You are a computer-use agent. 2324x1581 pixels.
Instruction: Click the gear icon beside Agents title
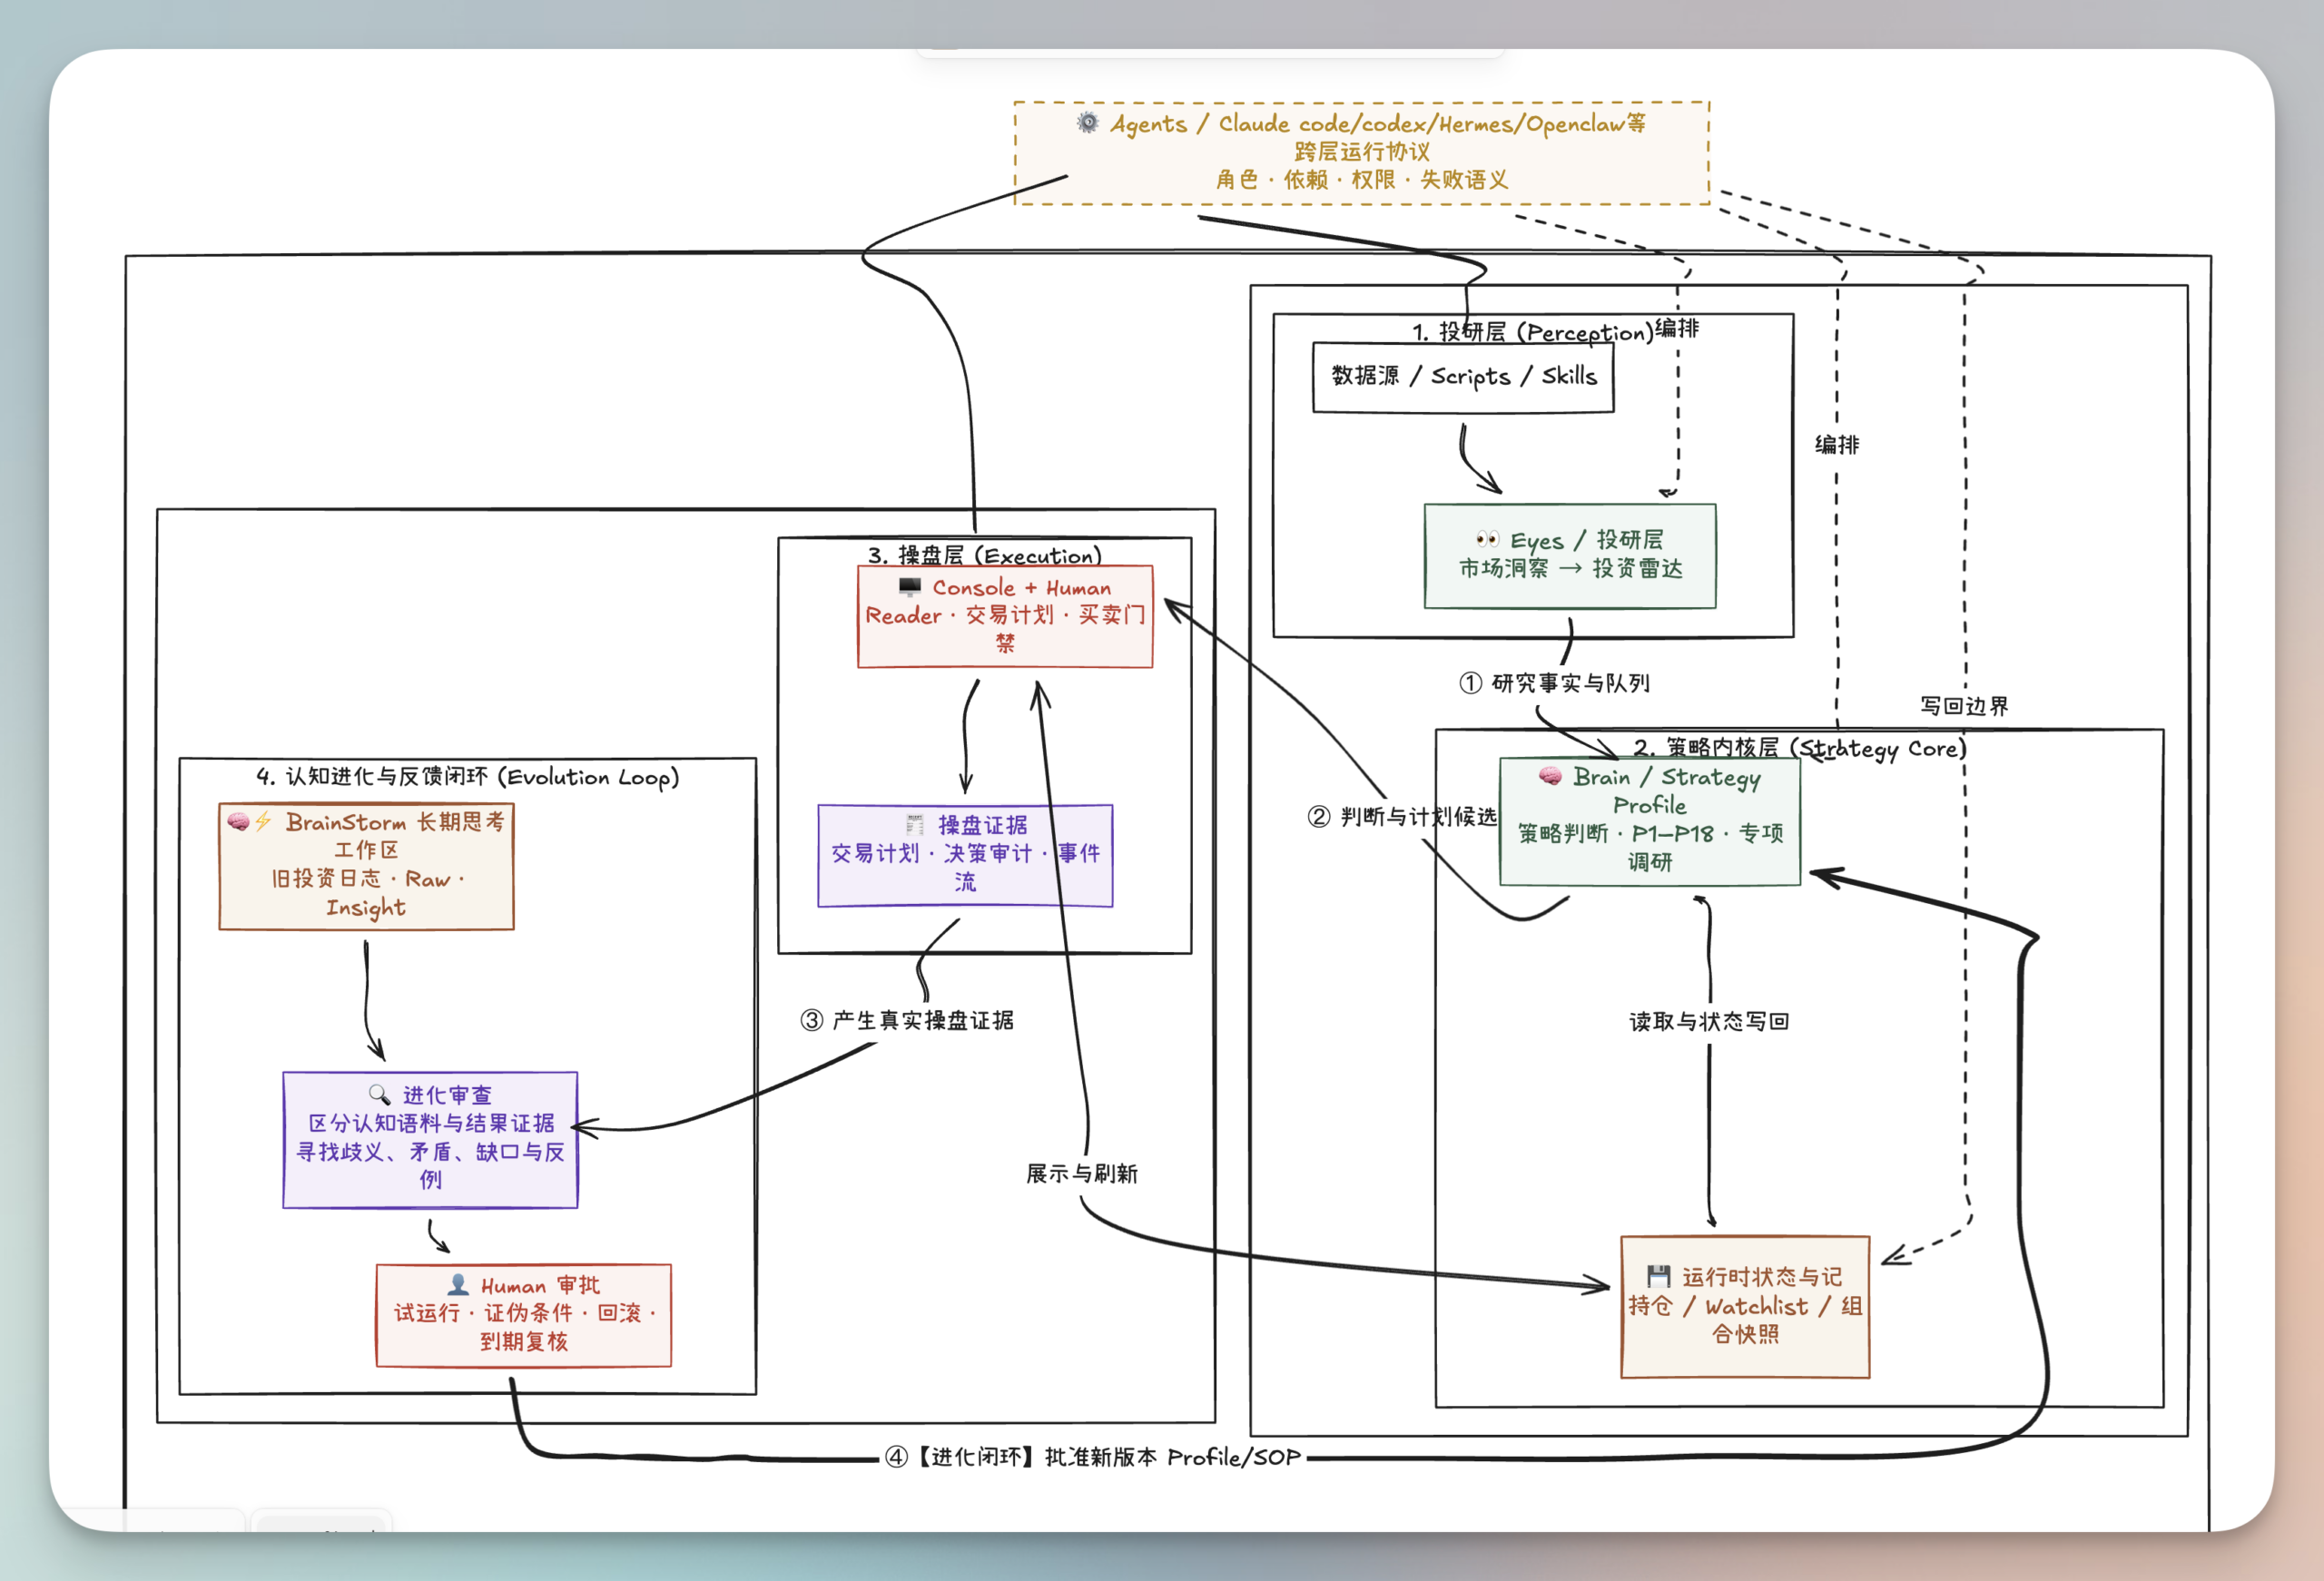1087,123
